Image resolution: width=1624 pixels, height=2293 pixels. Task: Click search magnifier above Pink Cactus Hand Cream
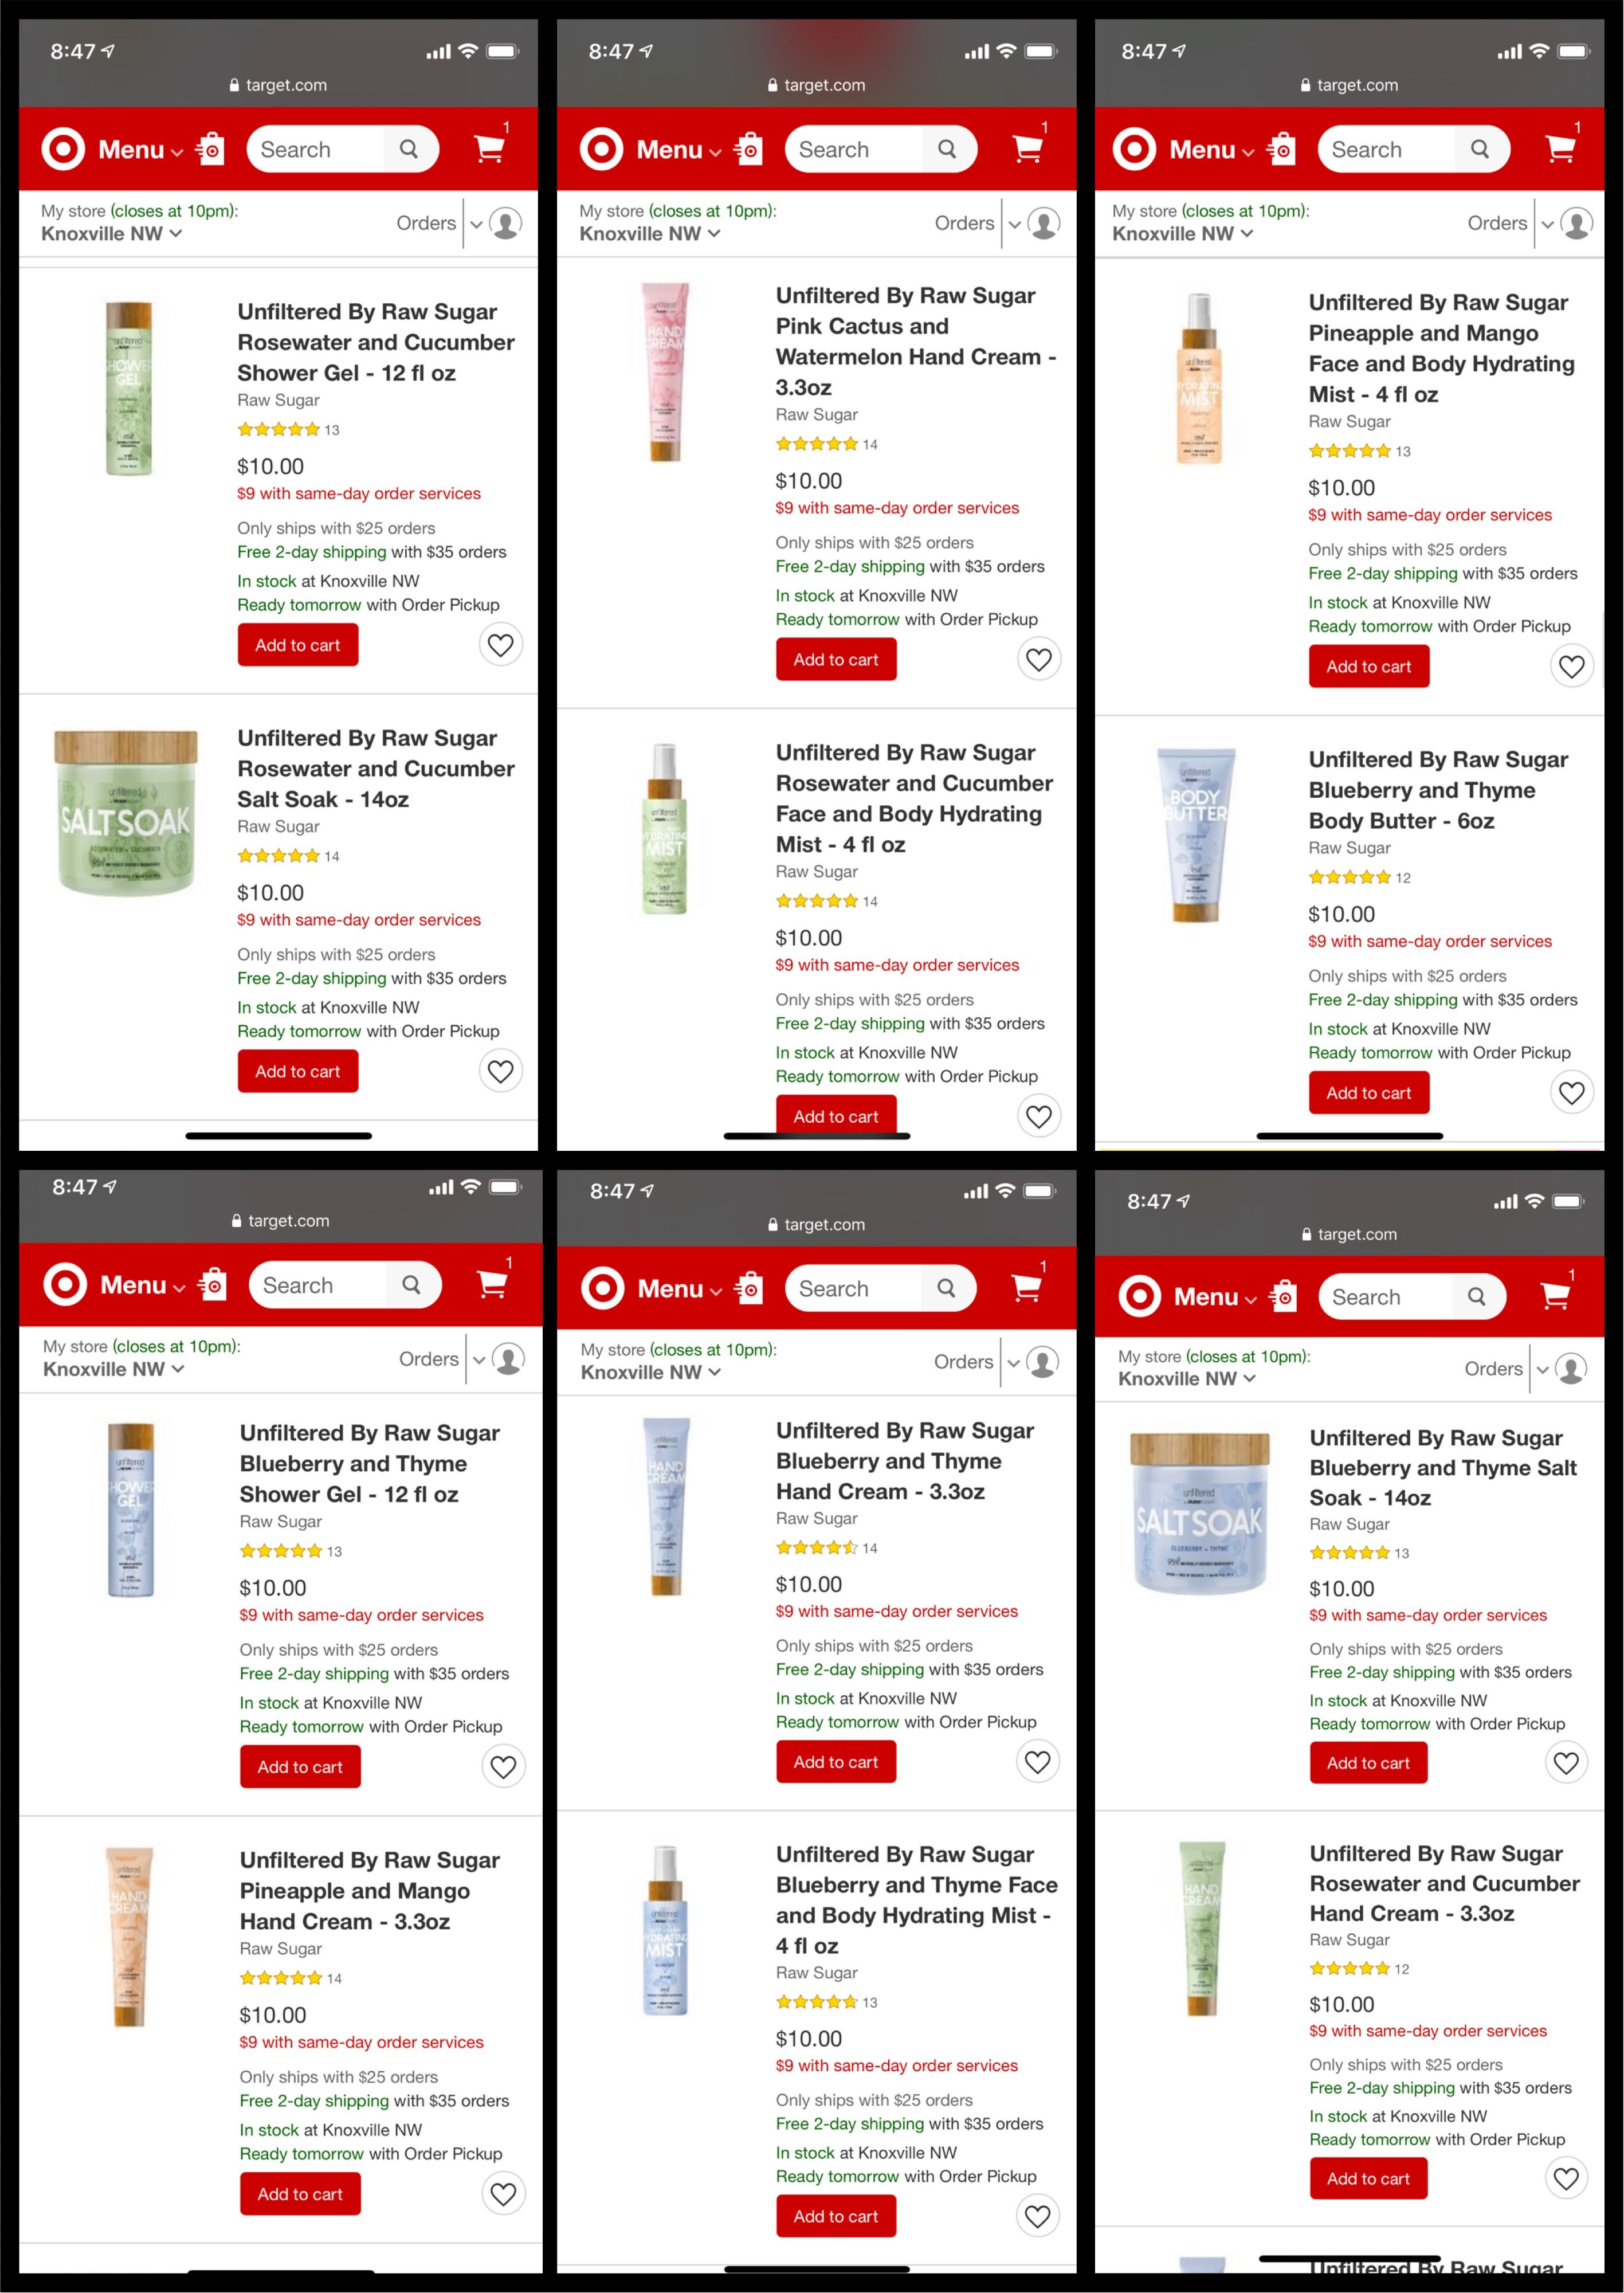(947, 149)
